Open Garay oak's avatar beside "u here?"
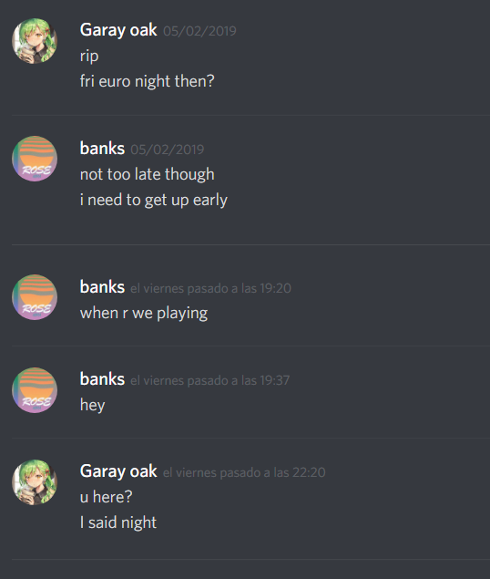The height and width of the screenshot is (579, 490). (x=35, y=482)
